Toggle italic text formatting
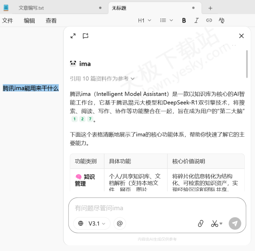This screenshot has width=255, height=251. point(196,20)
